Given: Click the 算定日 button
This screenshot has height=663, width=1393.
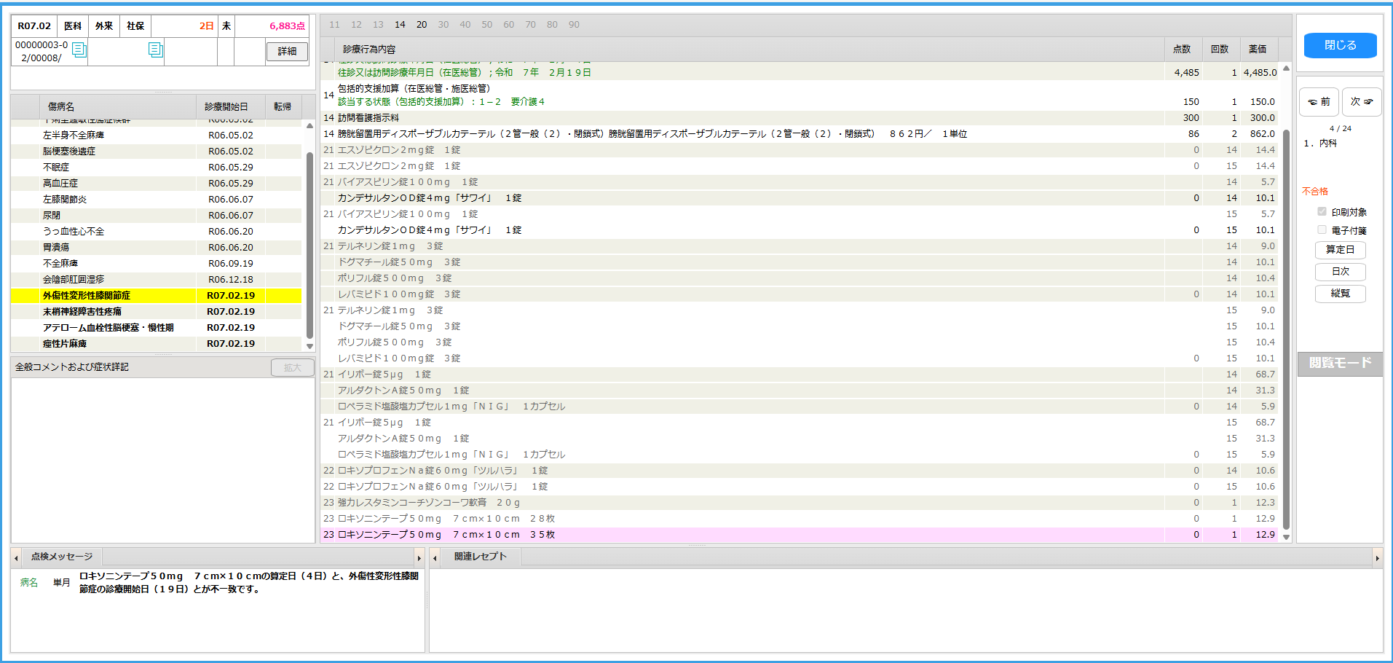Looking at the screenshot, I should tap(1340, 250).
